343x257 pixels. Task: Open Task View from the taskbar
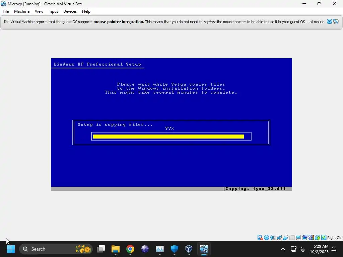click(101, 249)
